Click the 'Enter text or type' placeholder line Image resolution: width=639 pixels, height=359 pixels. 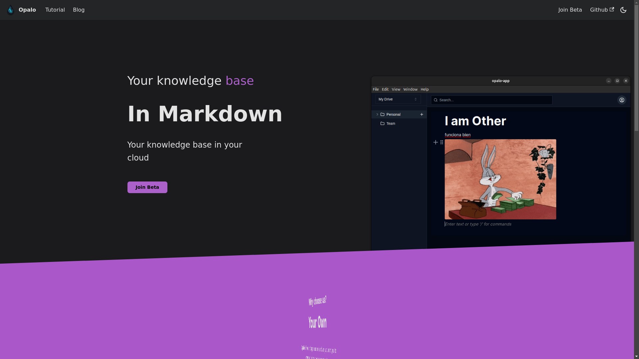pos(478,224)
